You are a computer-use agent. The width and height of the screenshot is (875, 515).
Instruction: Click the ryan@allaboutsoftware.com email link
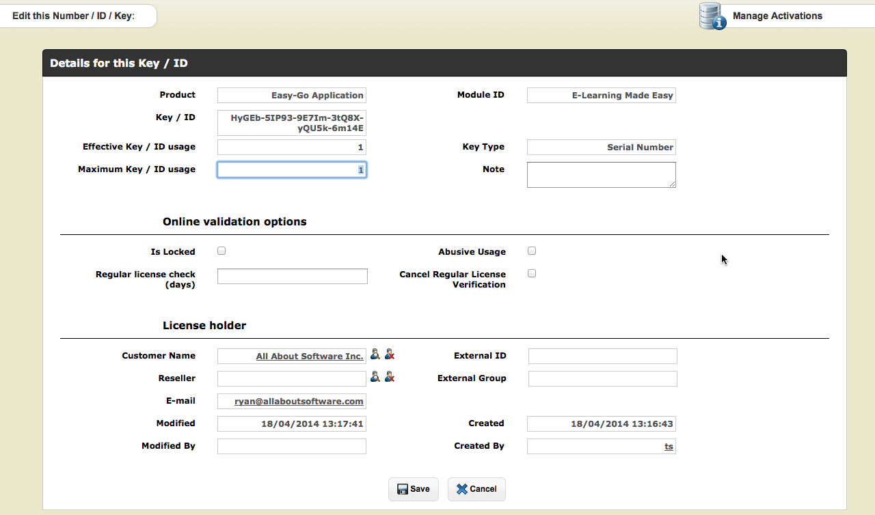point(299,401)
